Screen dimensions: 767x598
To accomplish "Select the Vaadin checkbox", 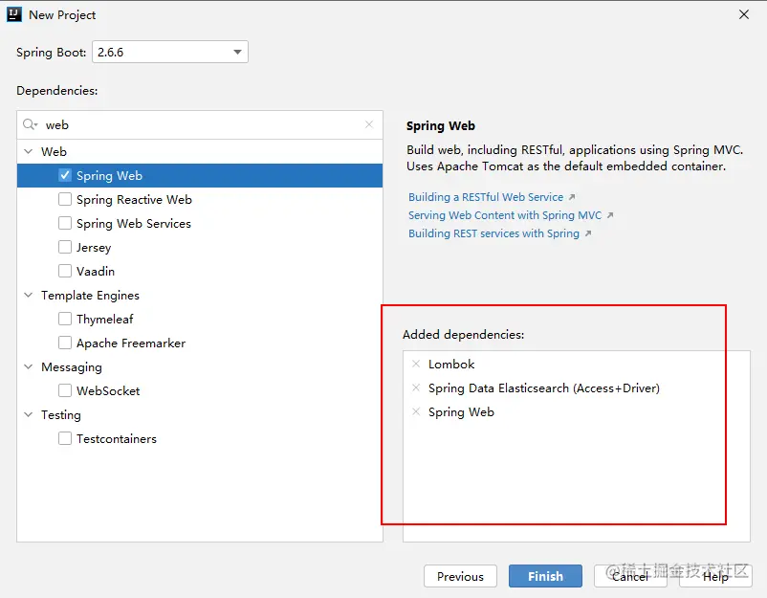I will [x=65, y=271].
